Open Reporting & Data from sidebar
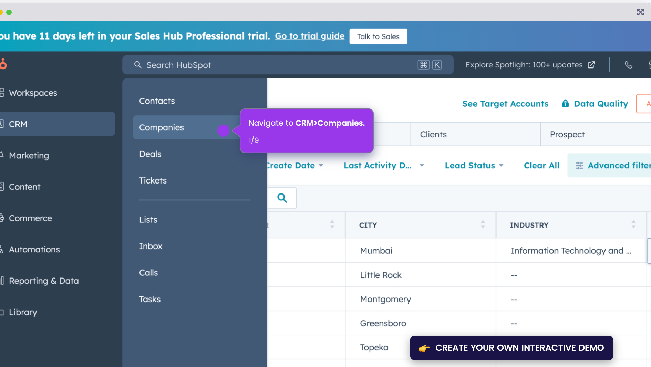This screenshot has width=651, height=367. click(44, 281)
